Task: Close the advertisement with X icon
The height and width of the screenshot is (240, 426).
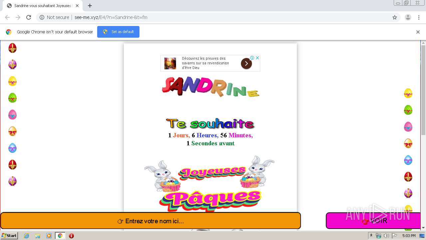Action: coord(257,58)
